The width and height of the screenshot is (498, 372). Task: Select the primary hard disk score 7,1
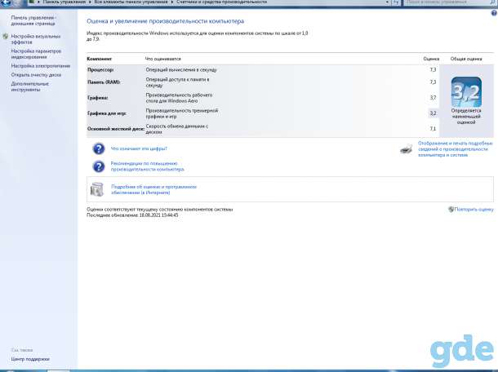point(433,129)
